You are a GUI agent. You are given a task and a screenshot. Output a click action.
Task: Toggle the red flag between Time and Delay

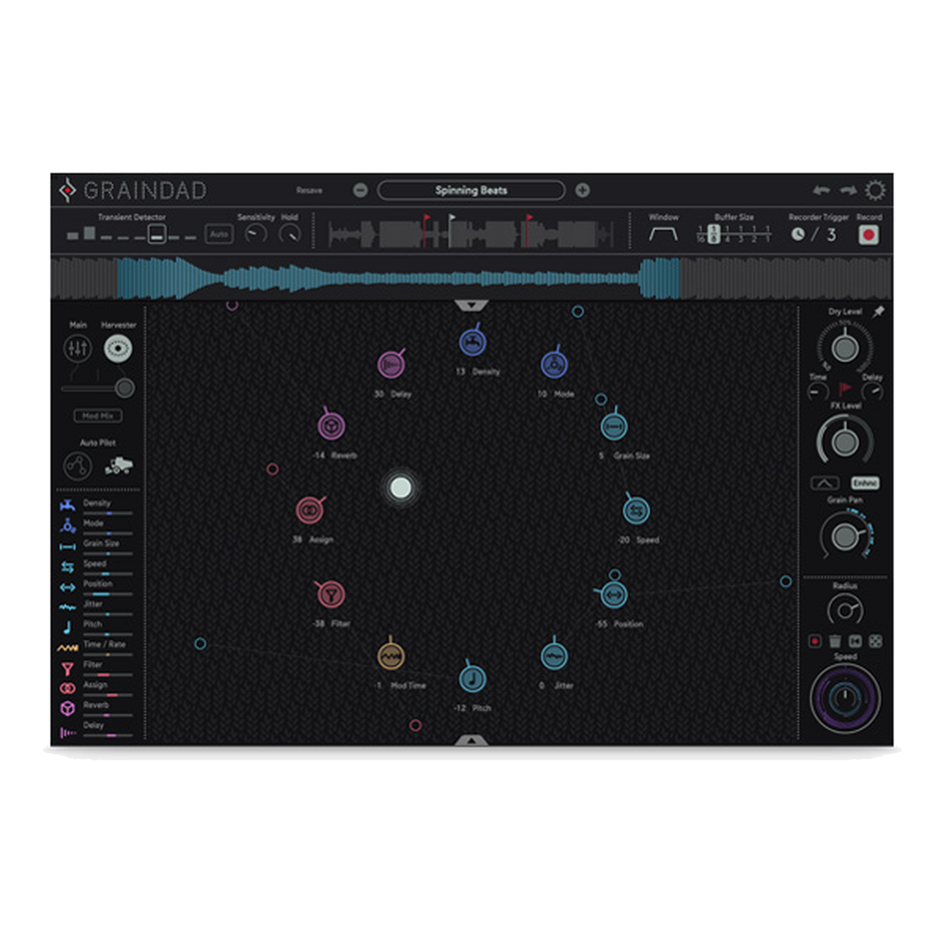pyautogui.click(x=845, y=389)
